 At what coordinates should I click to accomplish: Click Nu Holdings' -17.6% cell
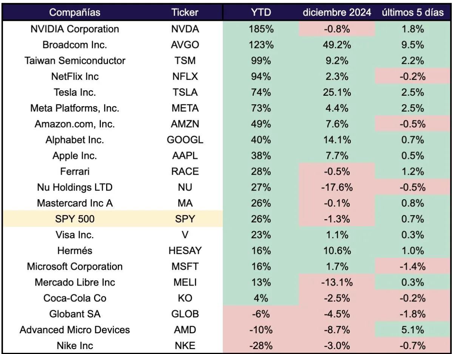point(337,187)
